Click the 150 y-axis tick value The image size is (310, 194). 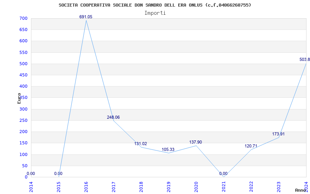pos(23,143)
